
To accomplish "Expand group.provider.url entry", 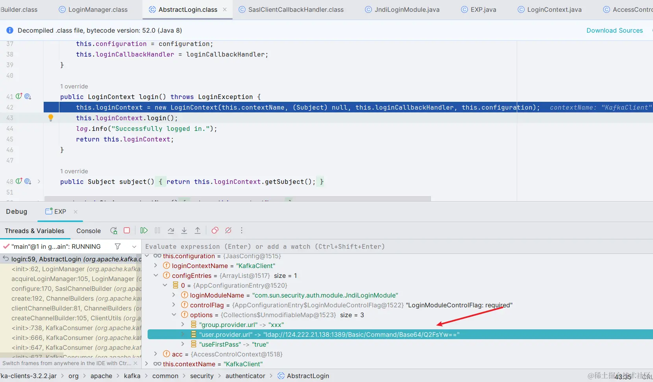I will (x=183, y=325).
